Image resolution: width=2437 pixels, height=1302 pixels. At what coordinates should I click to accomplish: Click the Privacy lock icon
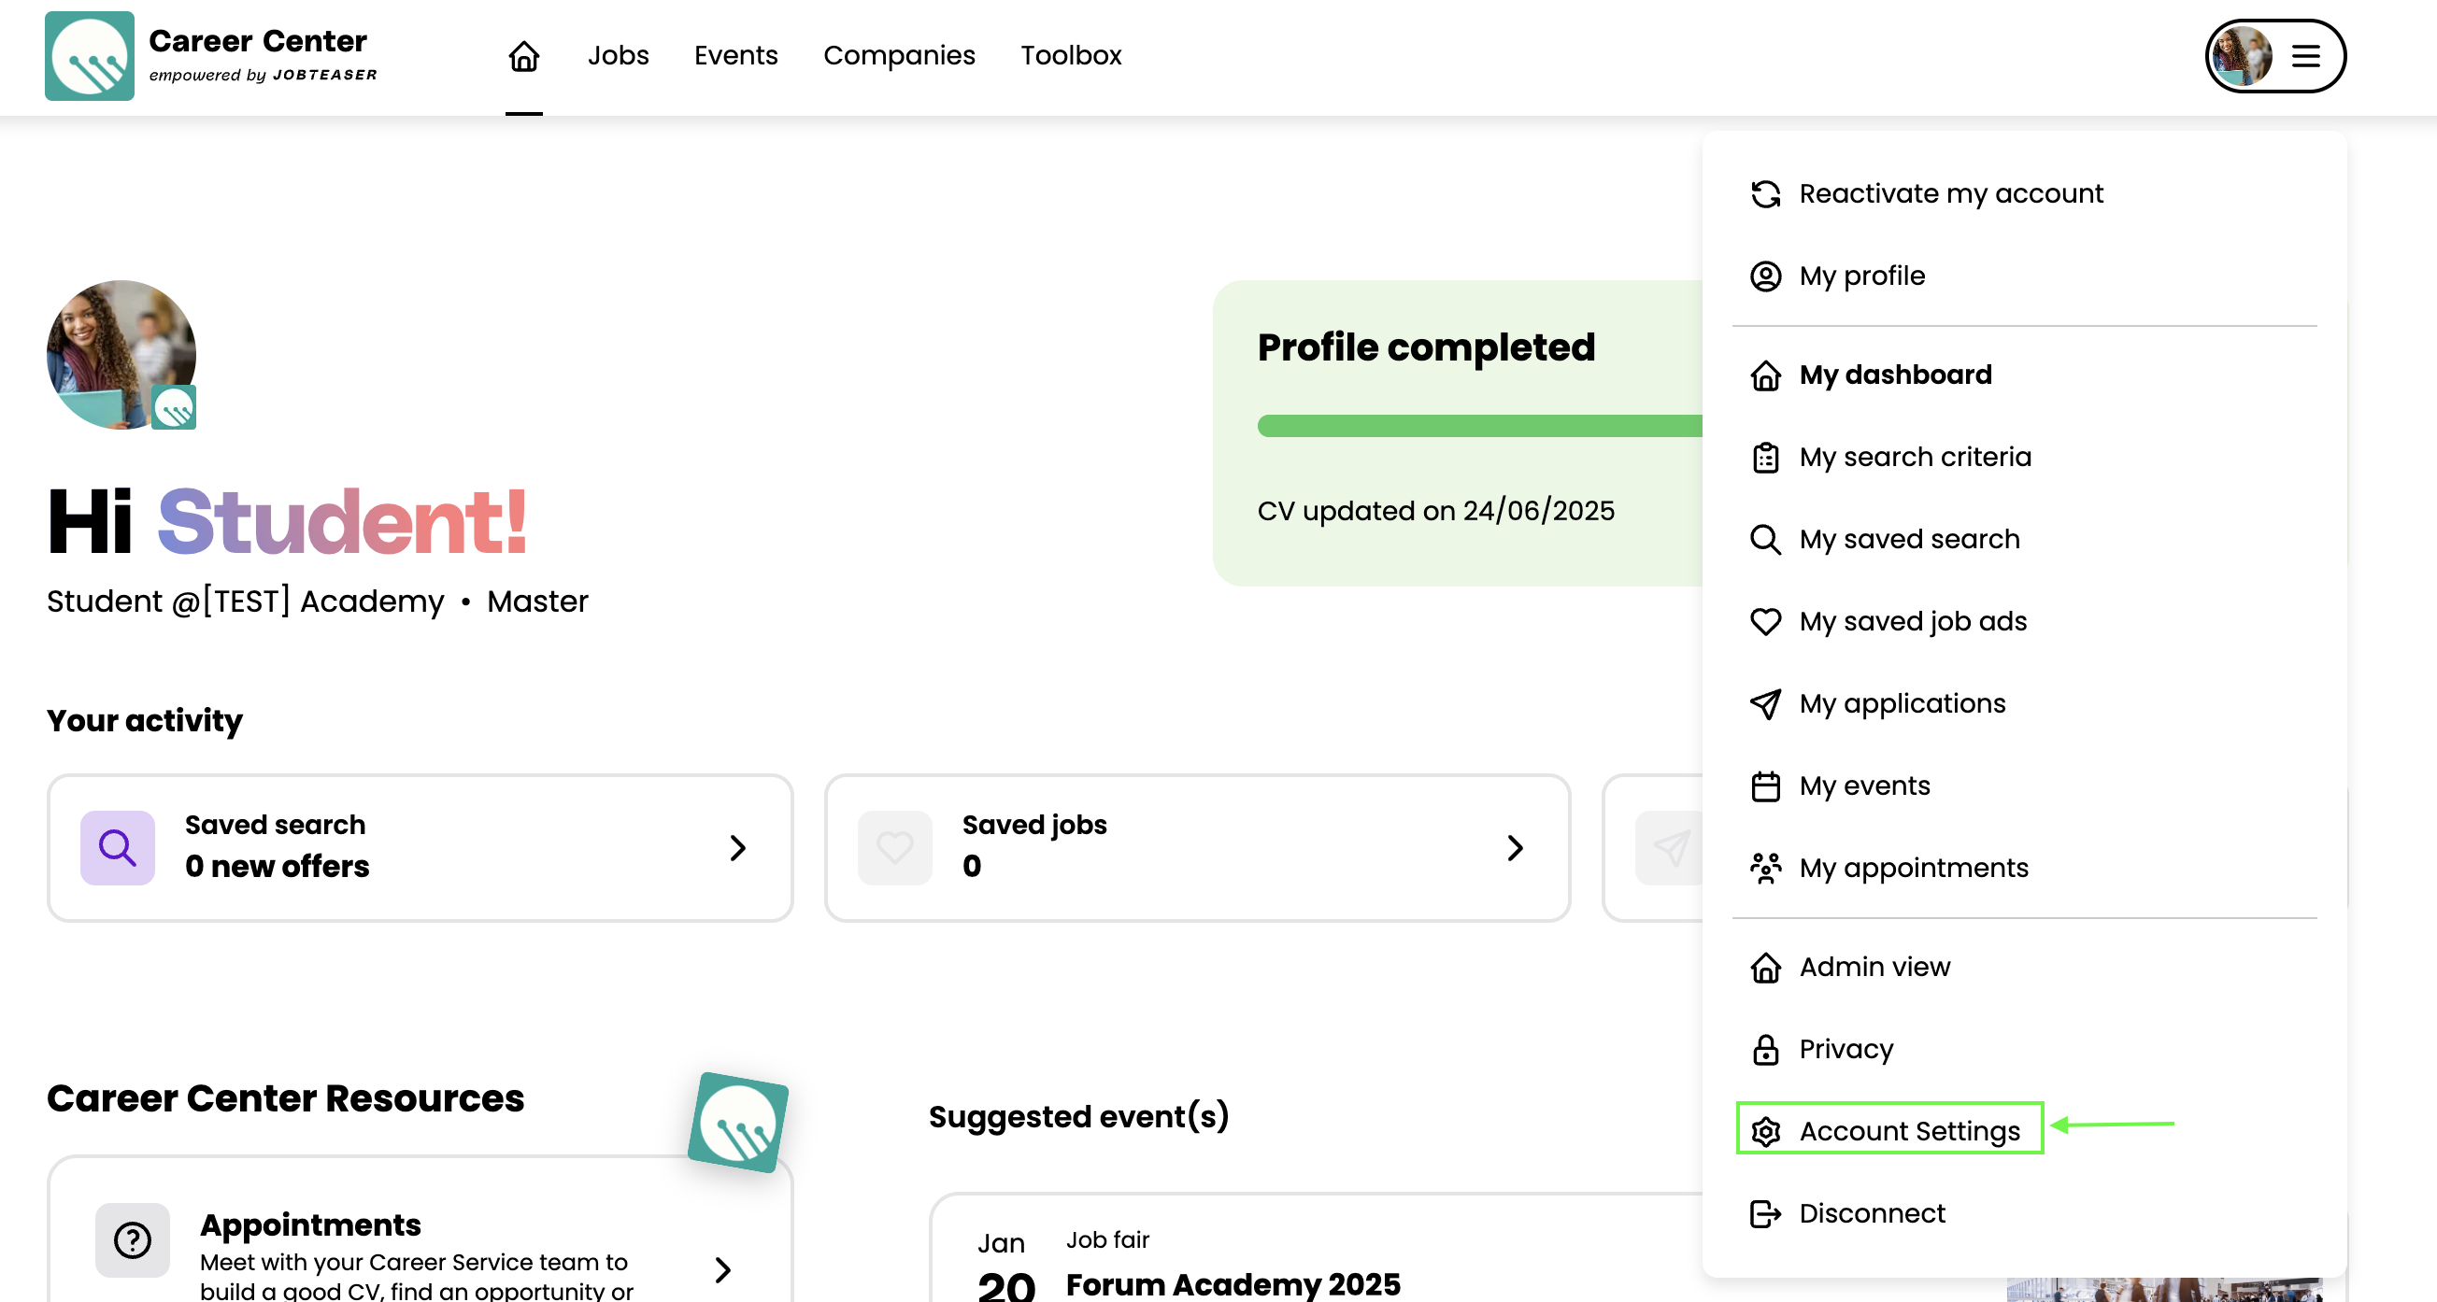[1765, 1050]
